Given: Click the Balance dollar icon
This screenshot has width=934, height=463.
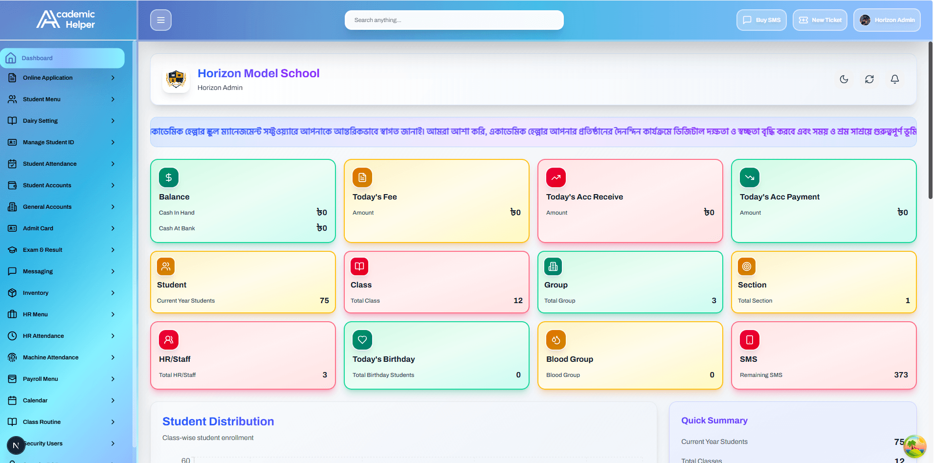Looking at the screenshot, I should click(x=169, y=177).
